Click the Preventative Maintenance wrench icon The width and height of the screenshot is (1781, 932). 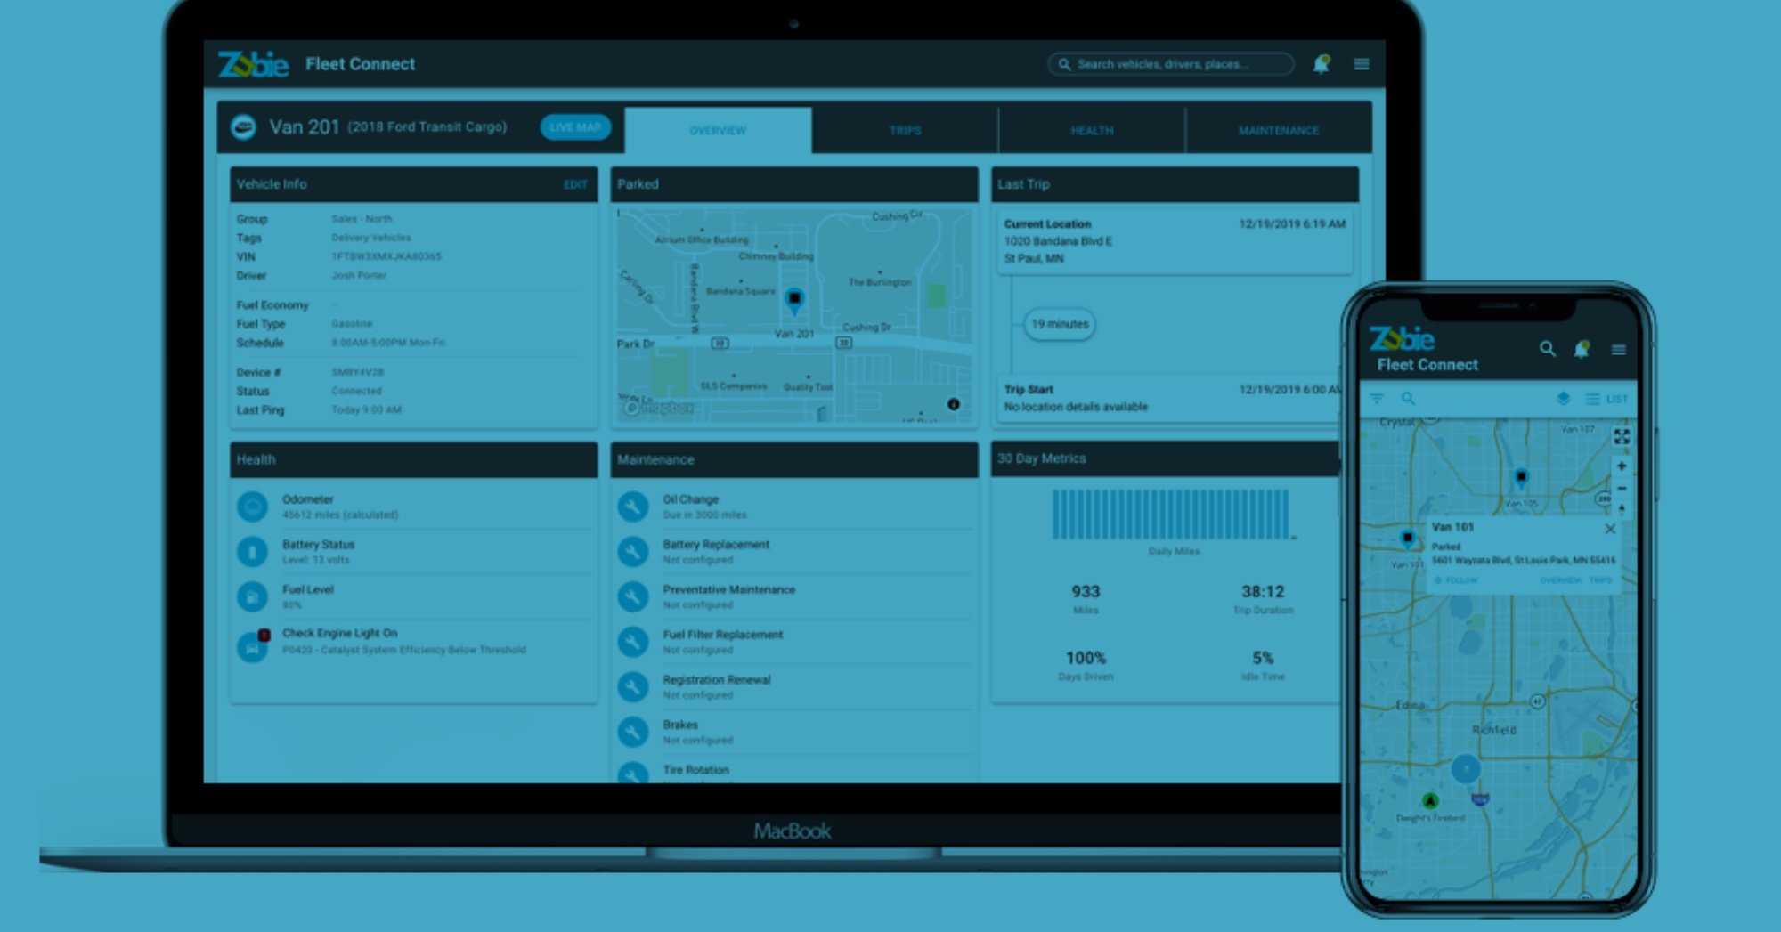tap(633, 596)
